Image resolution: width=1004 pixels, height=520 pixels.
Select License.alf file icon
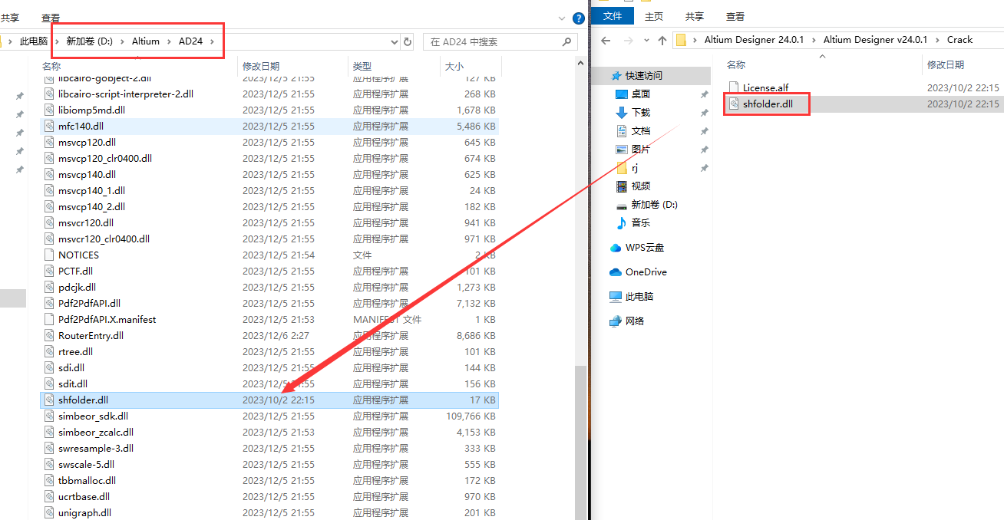(x=733, y=87)
